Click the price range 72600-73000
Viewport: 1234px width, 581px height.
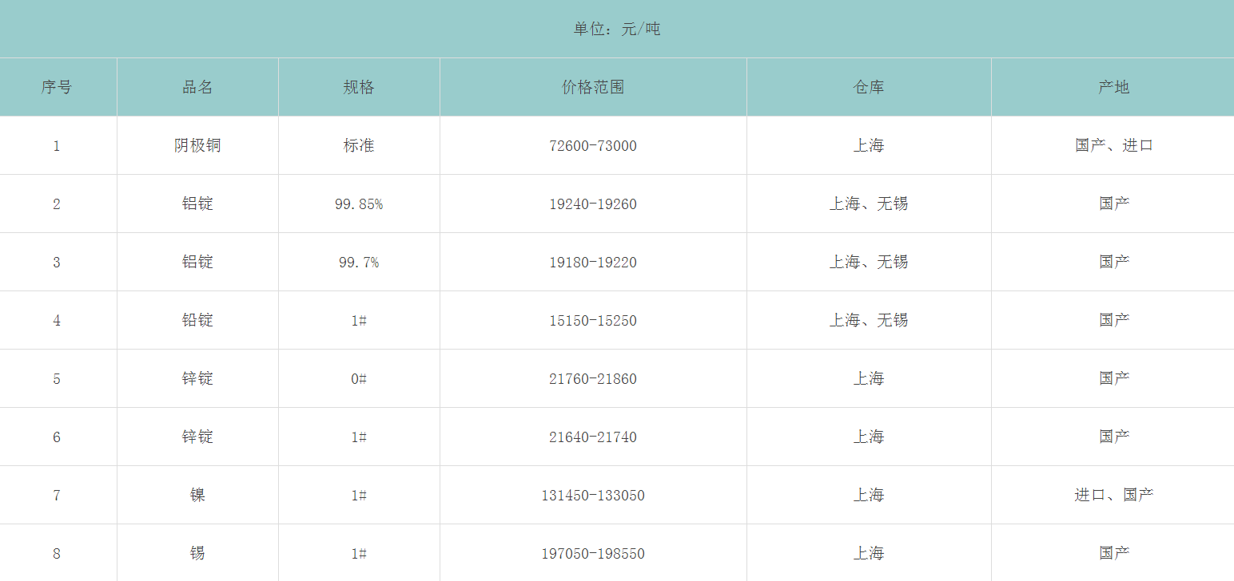click(593, 145)
